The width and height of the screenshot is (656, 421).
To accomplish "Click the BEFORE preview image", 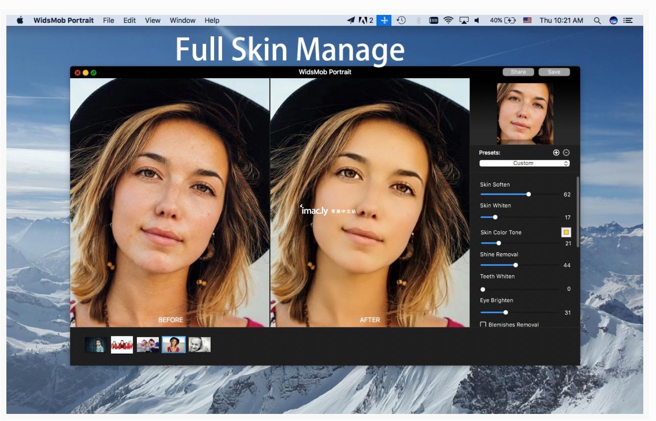I will click(170, 202).
